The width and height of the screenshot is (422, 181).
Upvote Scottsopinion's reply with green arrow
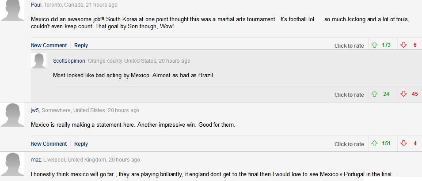(x=374, y=94)
